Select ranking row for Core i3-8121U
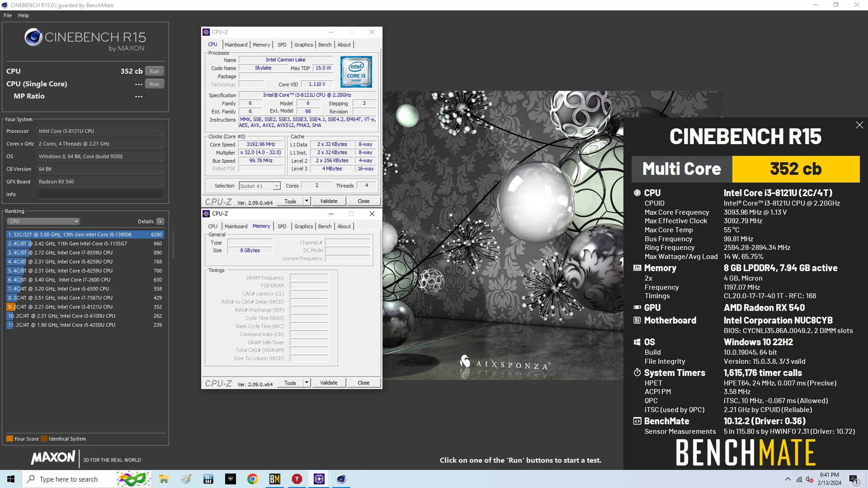Image resolution: width=868 pixels, height=488 pixels. click(x=85, y=307)
